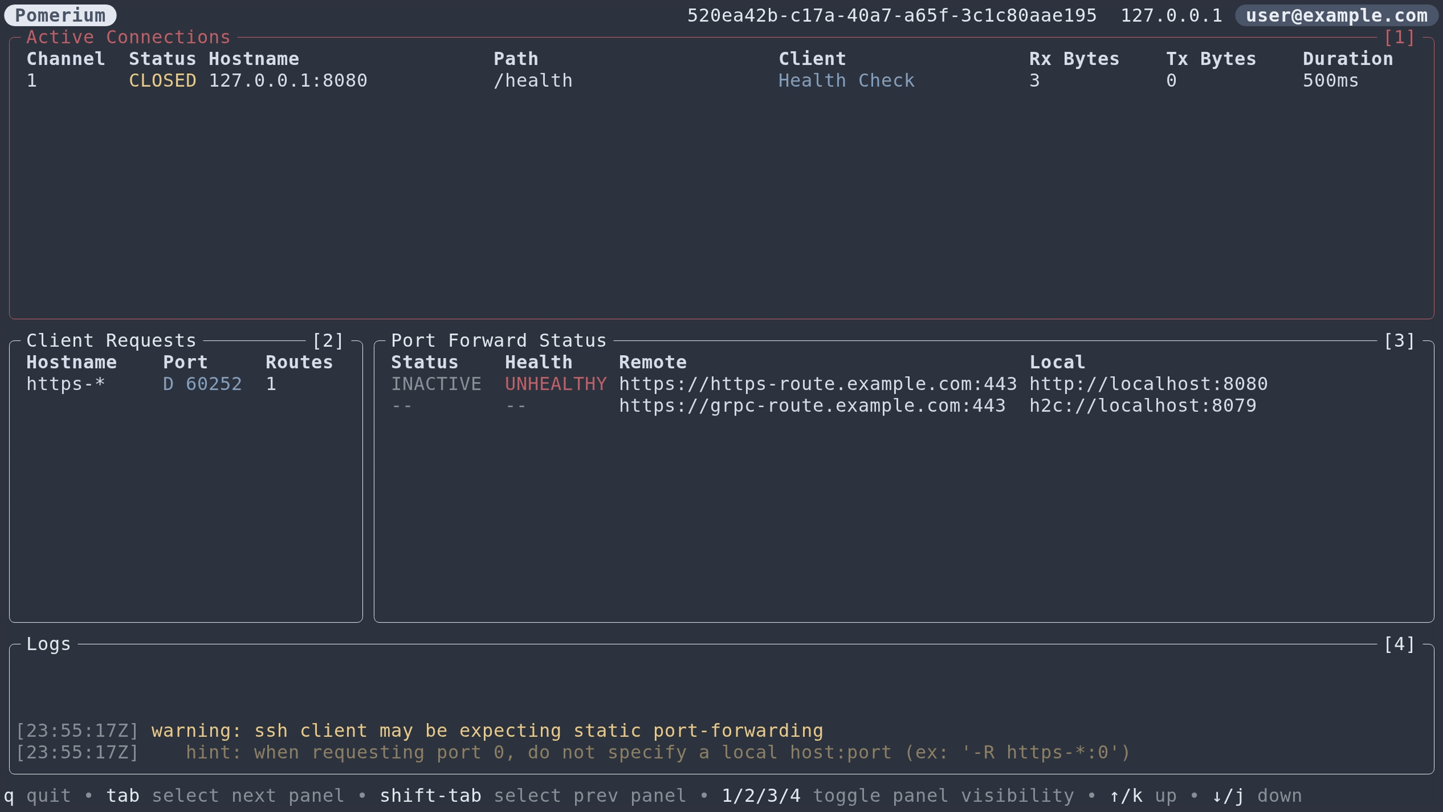Viewport: 1443px width, 812px height.
Task: Select the Logs panel title
Action: 48,644
